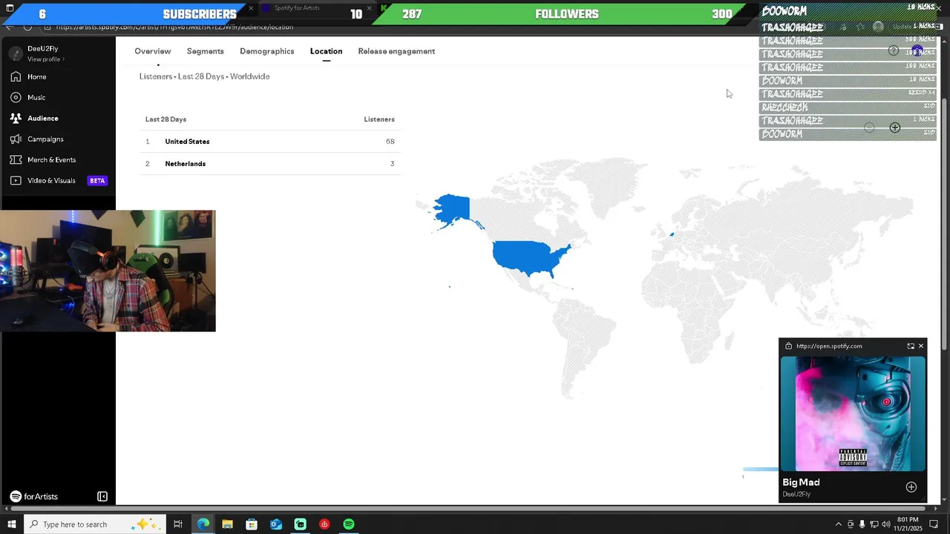Click Listeners • Last 28 Days • Worldwide text
This screenshot has width=950, height=534.
pyautogui.click(x=204, y=76)
